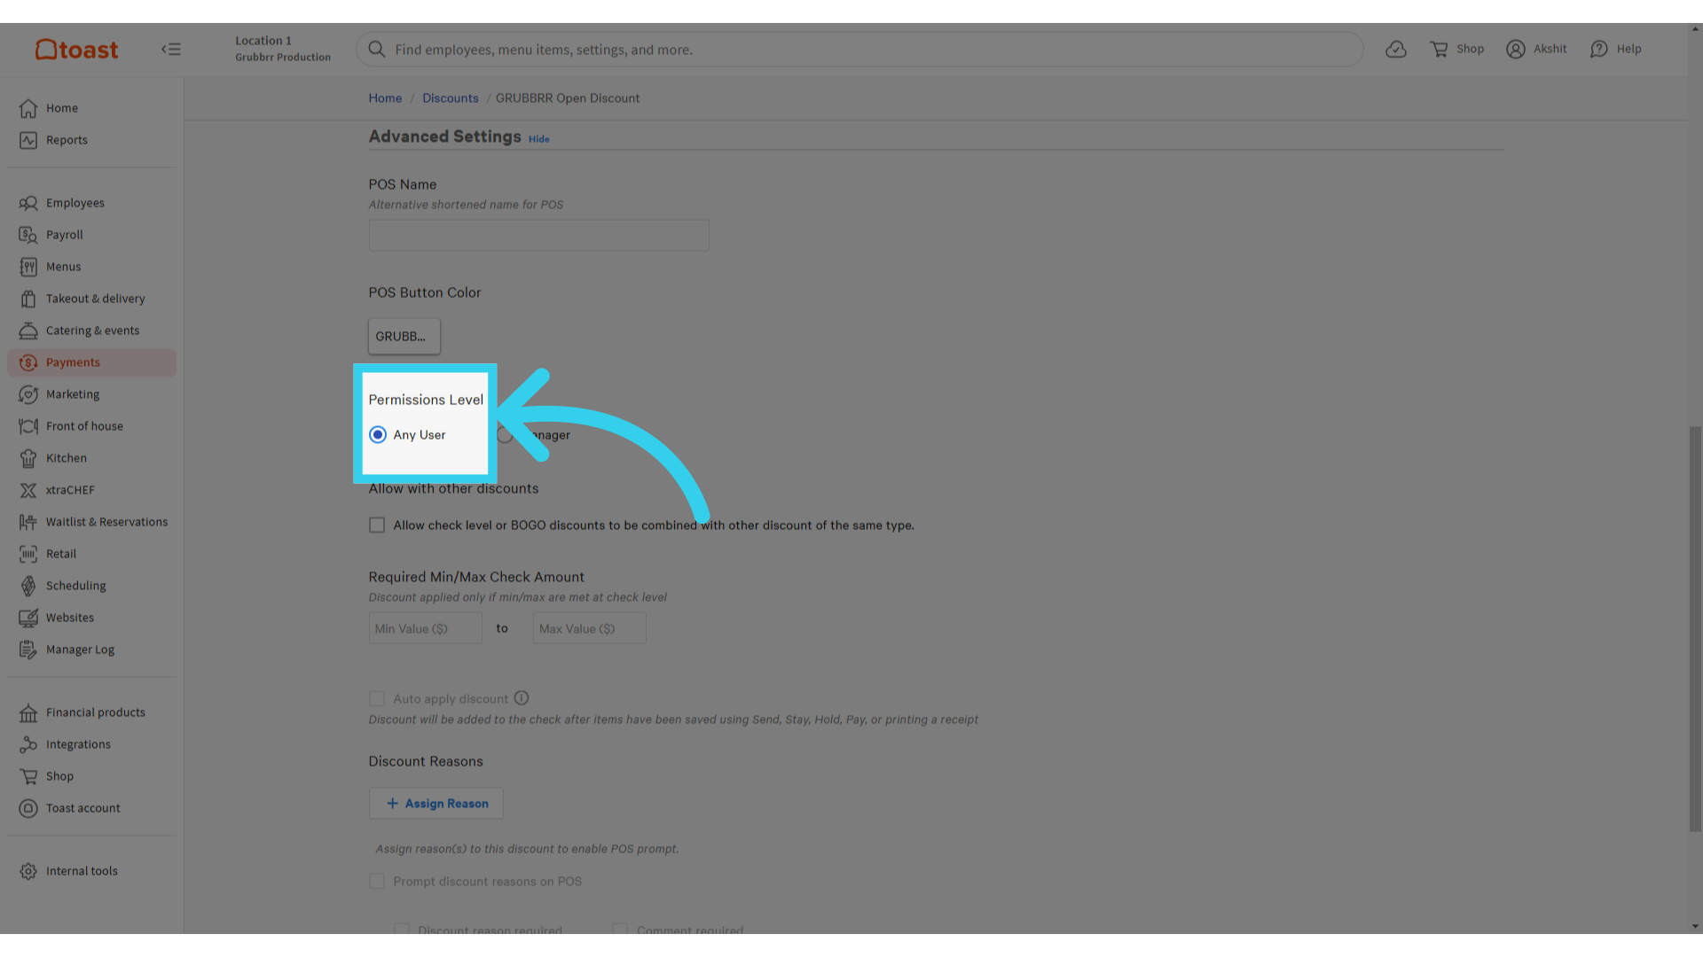Select Manager permissions radio
The width and height of the screenshot is (1703, 957).
click(505, 435)
